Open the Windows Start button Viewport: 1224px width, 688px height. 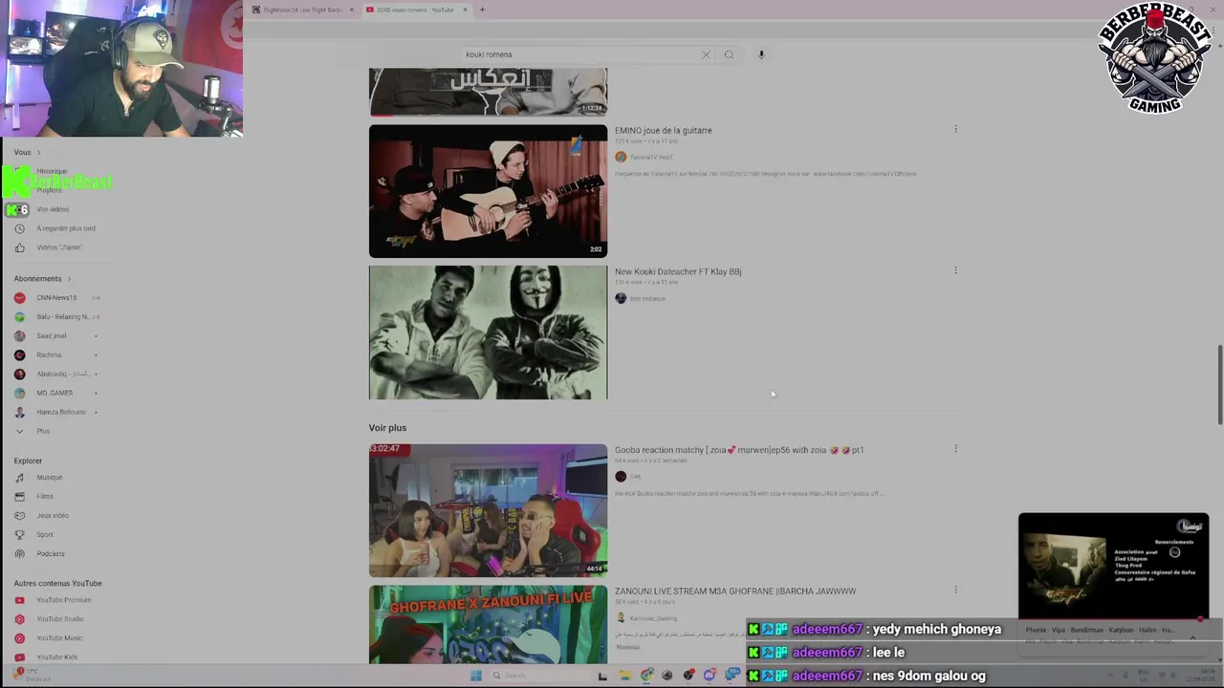475,676
